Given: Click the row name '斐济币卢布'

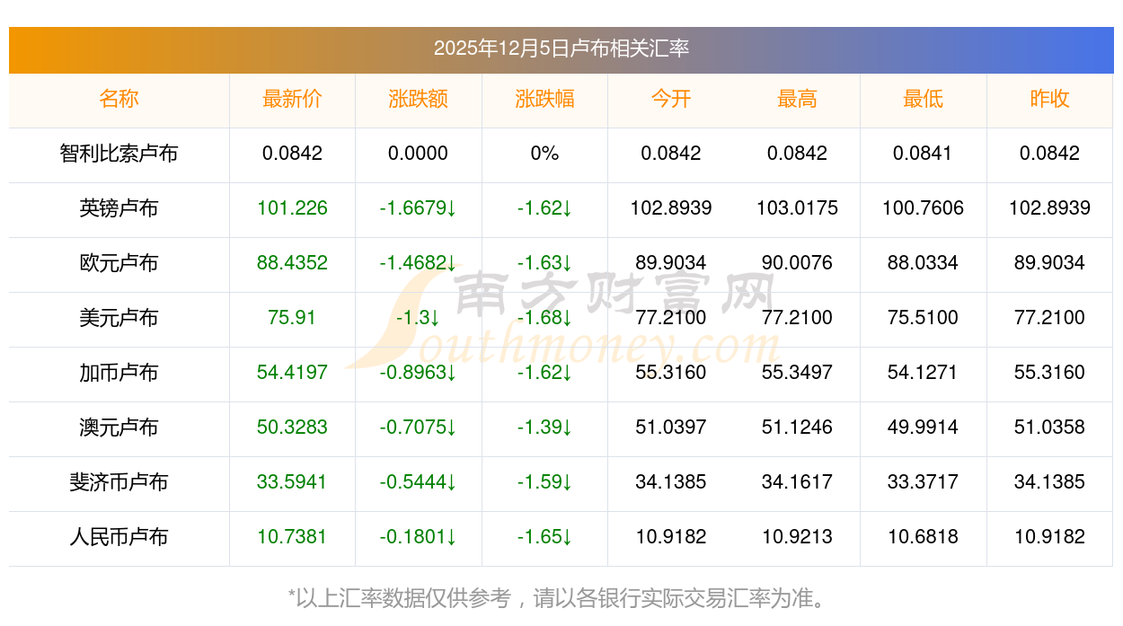Looking at the screenshot, I should (119, 482).
